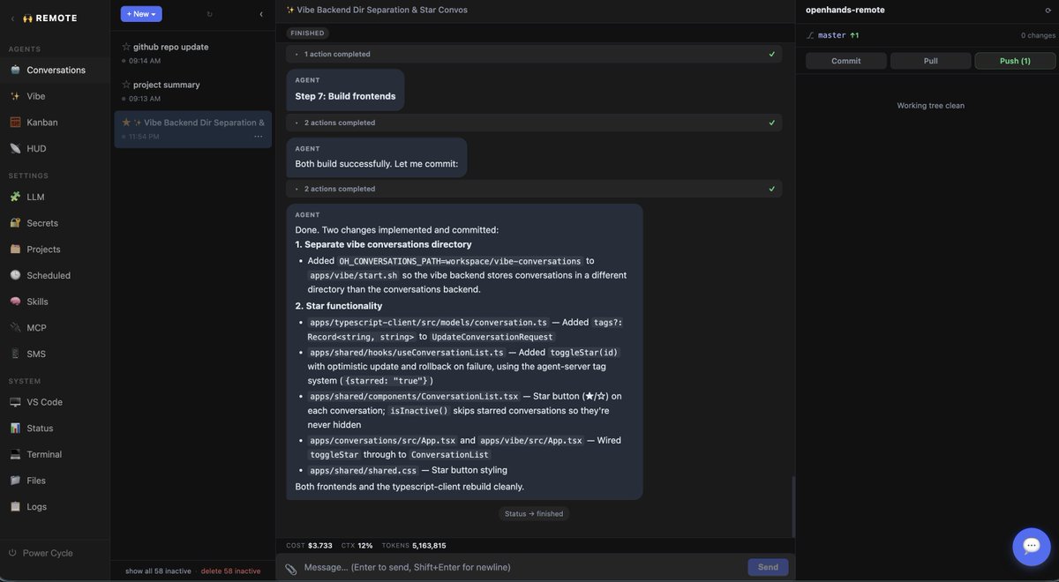Unstar the Vibe Backend Dir Separation conversation
Screen dimensions: 1059x582
[x=126, y=123]
